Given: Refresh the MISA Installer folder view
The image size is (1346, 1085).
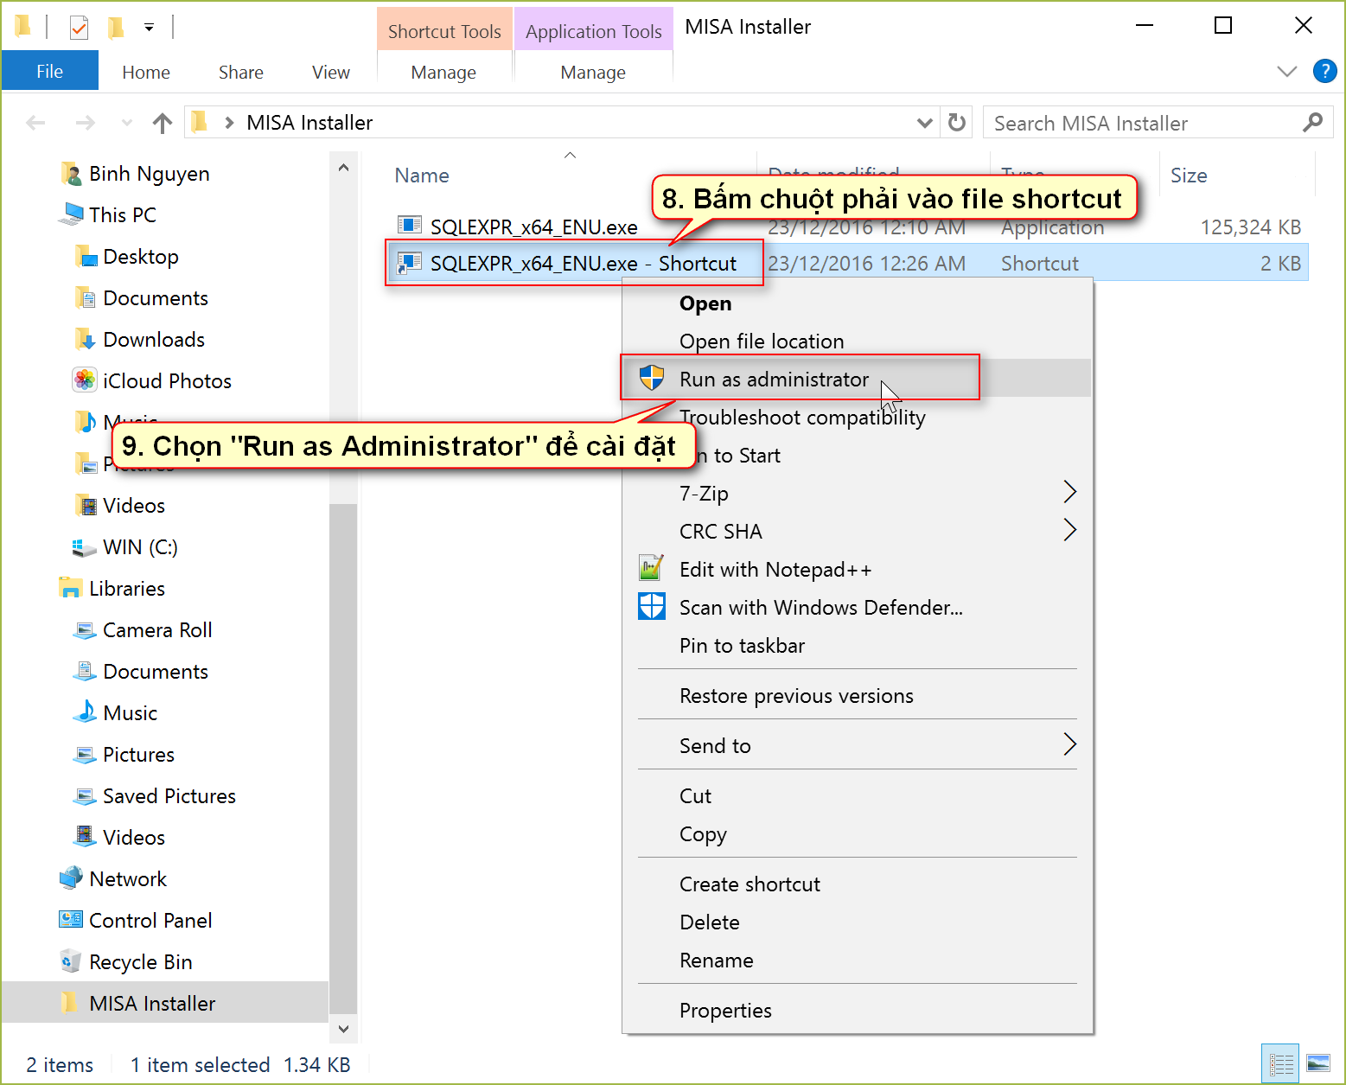Looking at the screenshot, I should coord(956,122).
